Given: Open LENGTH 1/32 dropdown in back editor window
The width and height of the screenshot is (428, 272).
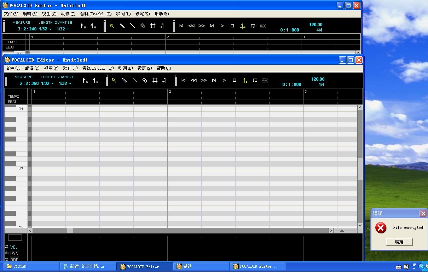Looking at the screenshot, I should pos(45,29).
